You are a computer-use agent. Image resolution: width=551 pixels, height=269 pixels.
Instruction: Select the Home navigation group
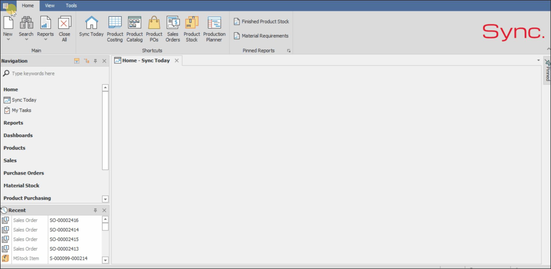(x=11, y=89)
